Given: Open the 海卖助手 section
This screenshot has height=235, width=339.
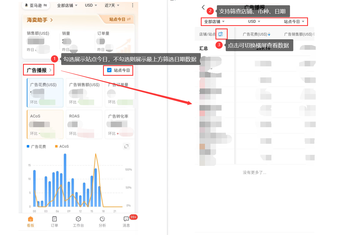Looking at the screenshot, I should point(40,20).
